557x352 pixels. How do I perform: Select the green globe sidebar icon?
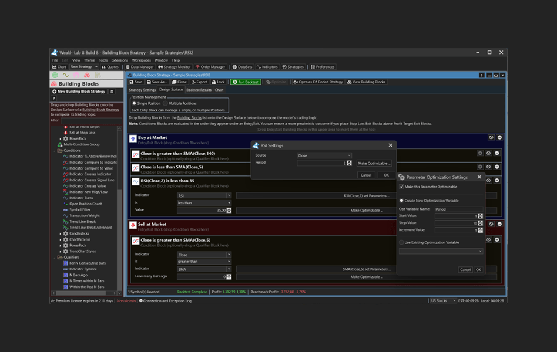[x=55, y=75]
